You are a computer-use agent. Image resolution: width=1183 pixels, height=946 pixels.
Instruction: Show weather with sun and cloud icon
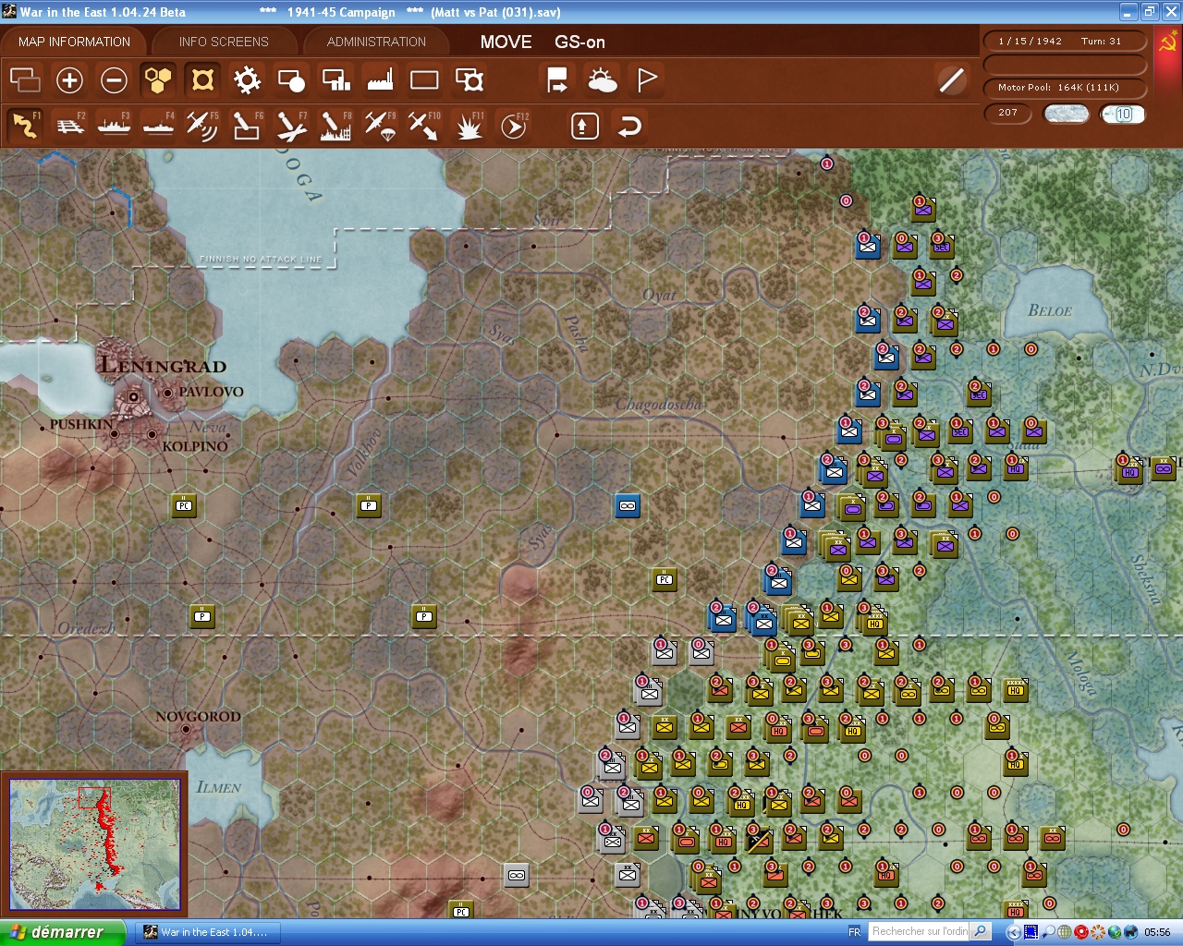tap(603, 80)
